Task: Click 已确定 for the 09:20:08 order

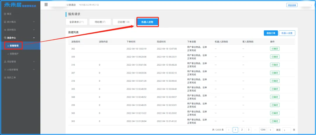Action: pyautogui.click(x=275, y=57)
